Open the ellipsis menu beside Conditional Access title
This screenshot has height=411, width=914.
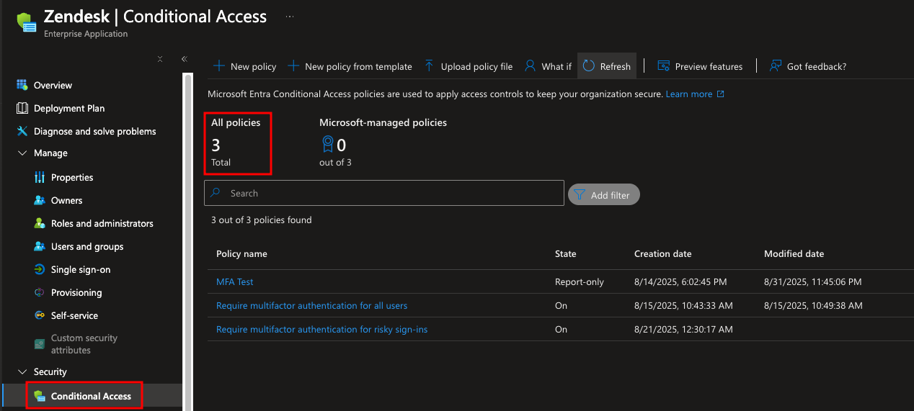[290, 16]
